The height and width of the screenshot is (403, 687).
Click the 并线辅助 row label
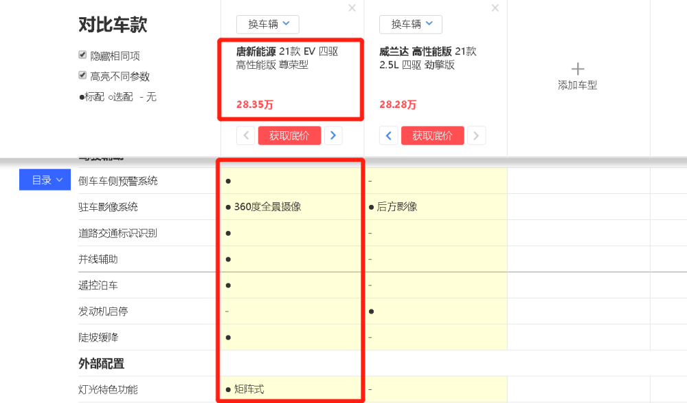click(x=98, y=259)
